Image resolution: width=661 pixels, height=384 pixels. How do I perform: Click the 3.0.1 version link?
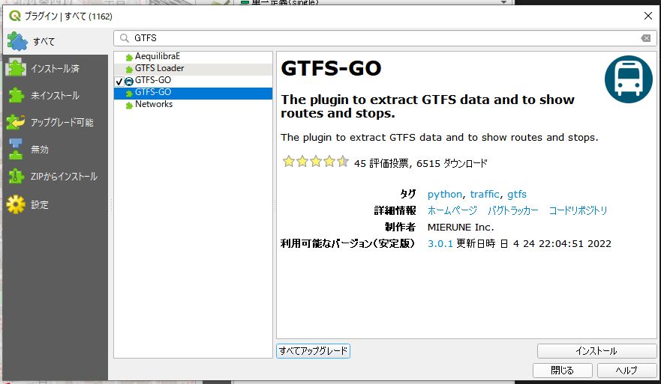[440, 243]
